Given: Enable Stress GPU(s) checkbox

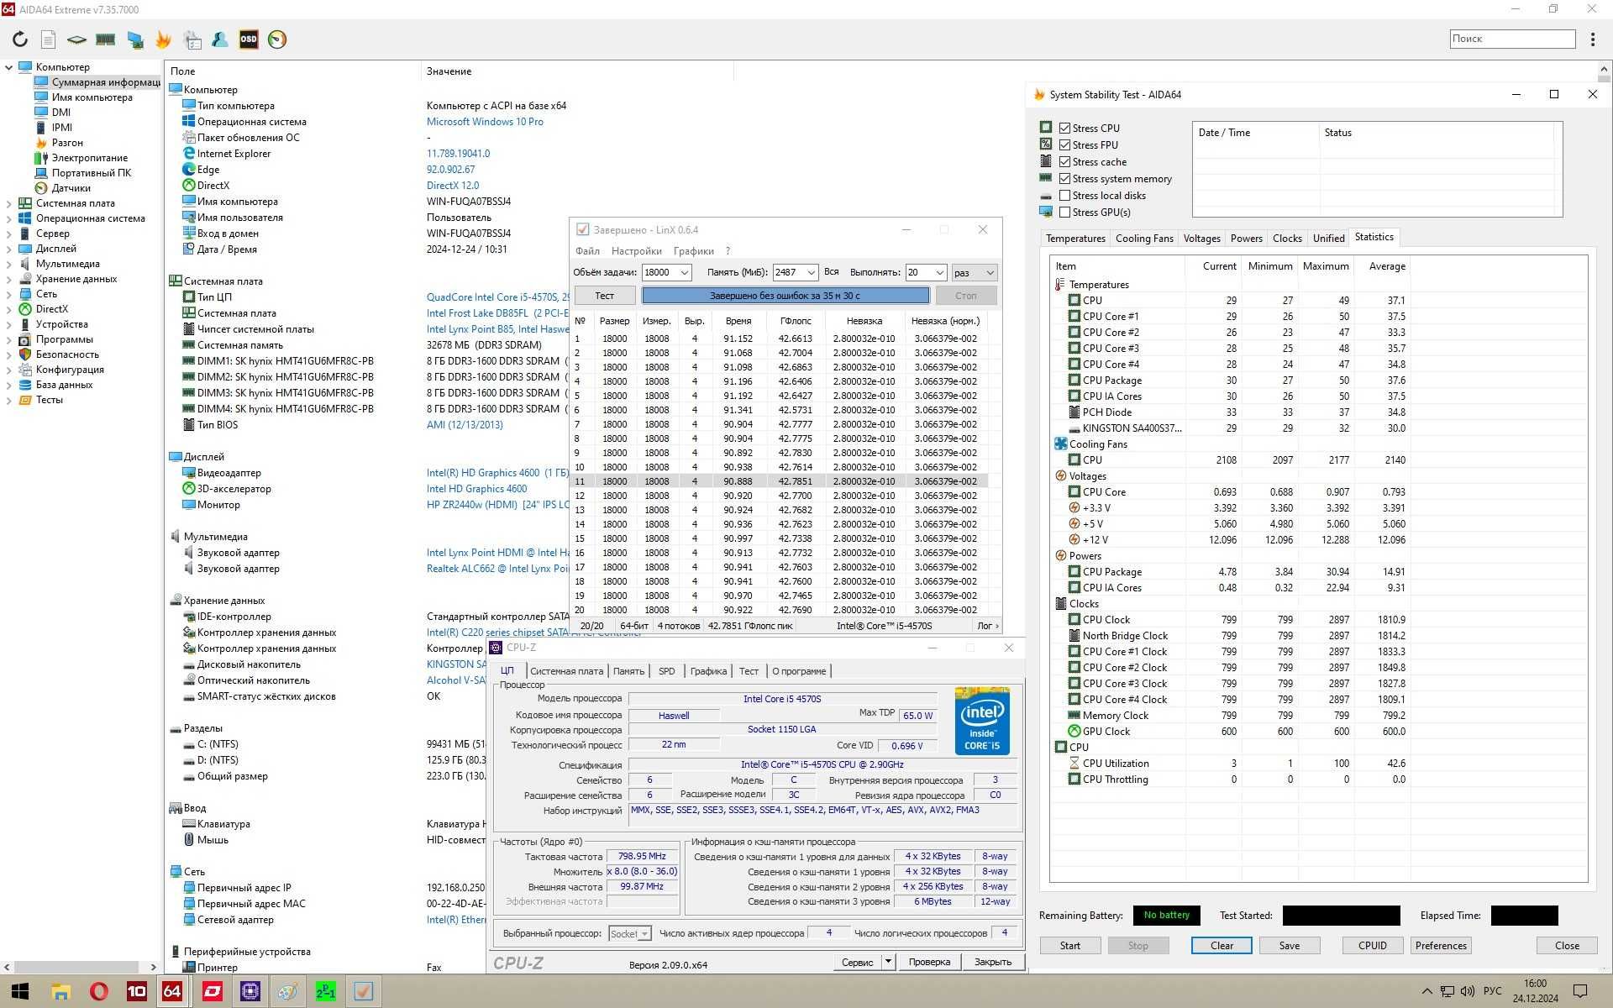Looking at the screenshot, I should pyautogui.click(x=1064, y=212).
